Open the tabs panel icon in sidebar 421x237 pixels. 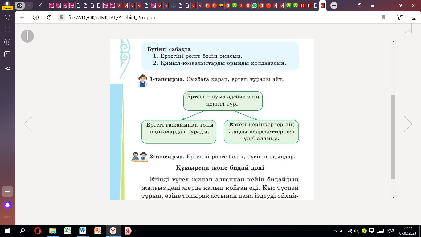[x=7, y=18]
